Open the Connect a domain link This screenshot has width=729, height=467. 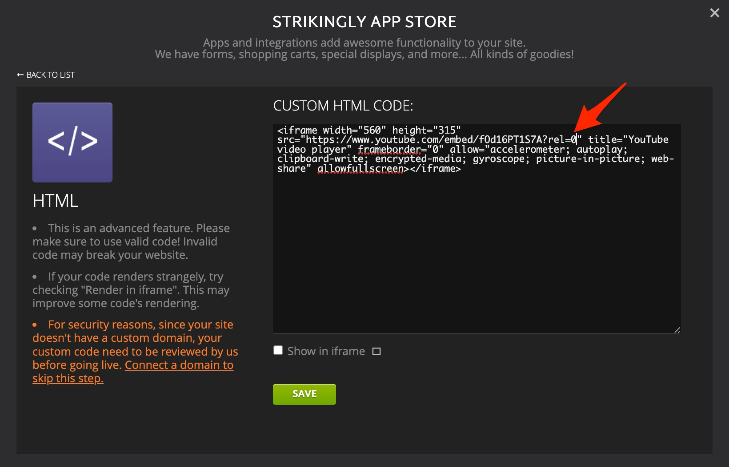[179, 365]
